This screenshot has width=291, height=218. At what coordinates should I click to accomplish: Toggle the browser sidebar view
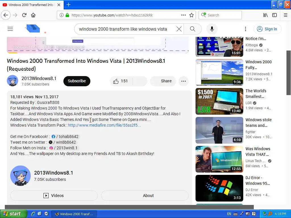pyautogui.click(x=275, y=15)
